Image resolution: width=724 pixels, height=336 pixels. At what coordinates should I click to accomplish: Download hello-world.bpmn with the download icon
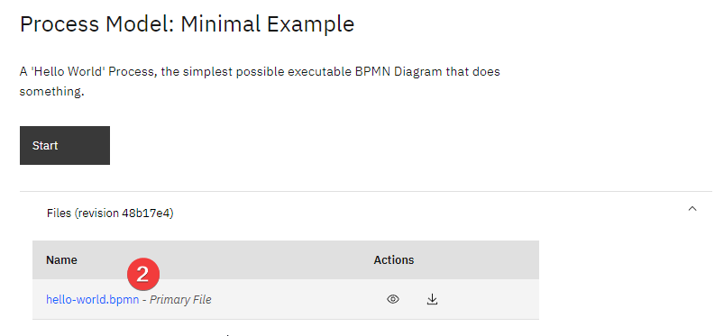tap(432, 300)
